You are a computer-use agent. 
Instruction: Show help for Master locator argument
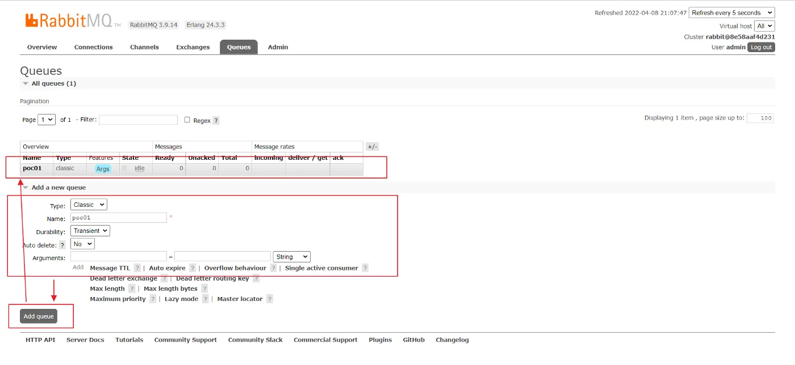pos(270,299)
